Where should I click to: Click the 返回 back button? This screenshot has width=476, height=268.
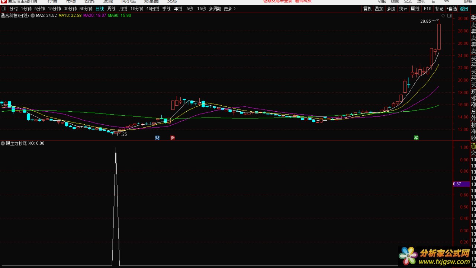click(x=464, y=9)
